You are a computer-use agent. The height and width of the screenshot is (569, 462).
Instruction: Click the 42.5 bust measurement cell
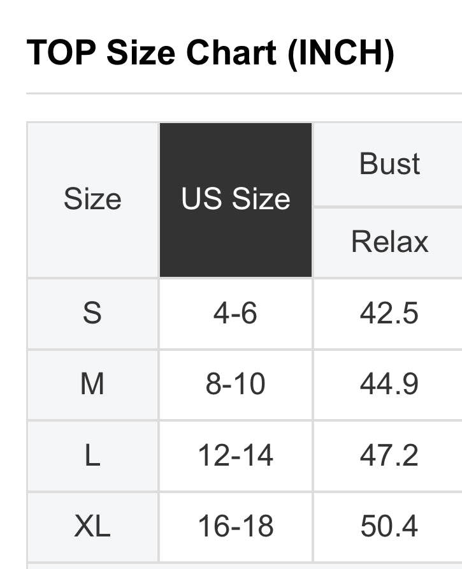(389, 314)
